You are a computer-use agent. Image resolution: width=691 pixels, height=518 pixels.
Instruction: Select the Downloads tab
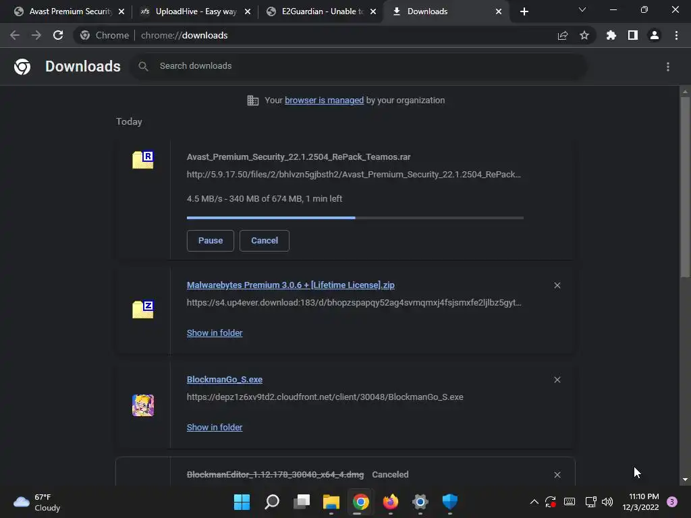click(x=445, y=11)
